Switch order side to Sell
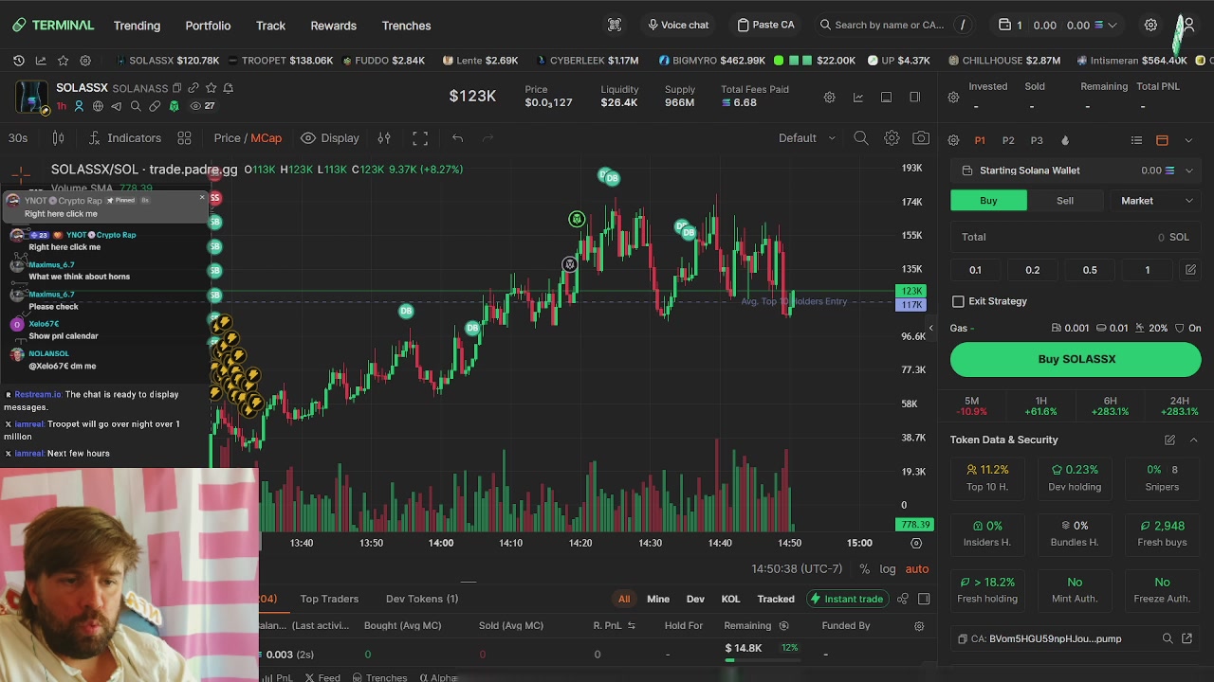The width and height of the screenshot is (1214, 682). point(1065,201)
